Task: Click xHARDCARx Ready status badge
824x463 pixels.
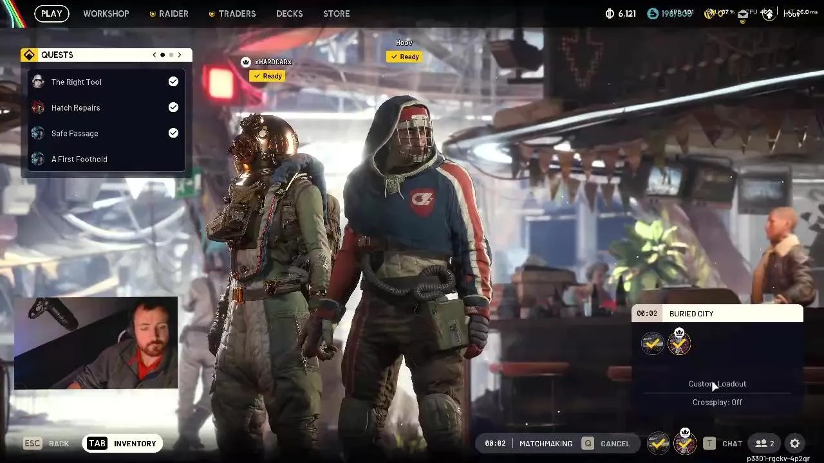Action: [267, 76]
